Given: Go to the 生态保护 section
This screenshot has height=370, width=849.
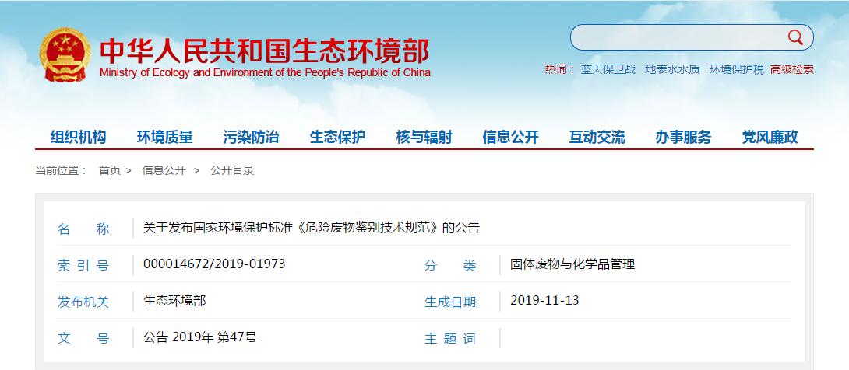Looking at the screenshot, I should click(x=337, y=138).
